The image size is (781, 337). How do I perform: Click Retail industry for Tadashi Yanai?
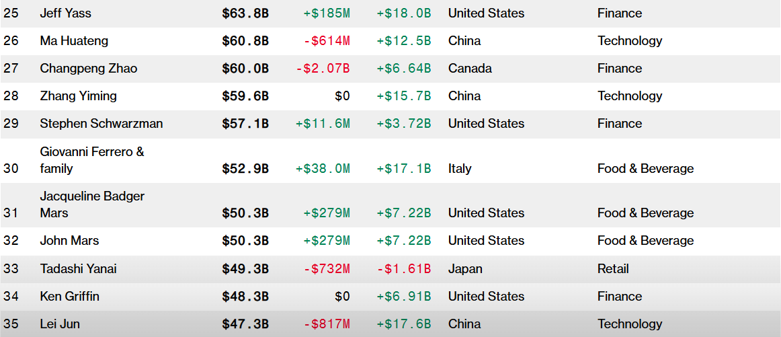click(x=613, y=269)
